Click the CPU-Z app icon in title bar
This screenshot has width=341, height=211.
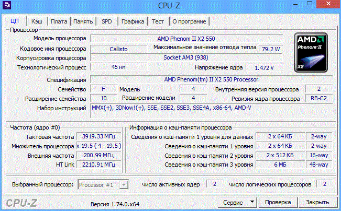coord(7,5)
